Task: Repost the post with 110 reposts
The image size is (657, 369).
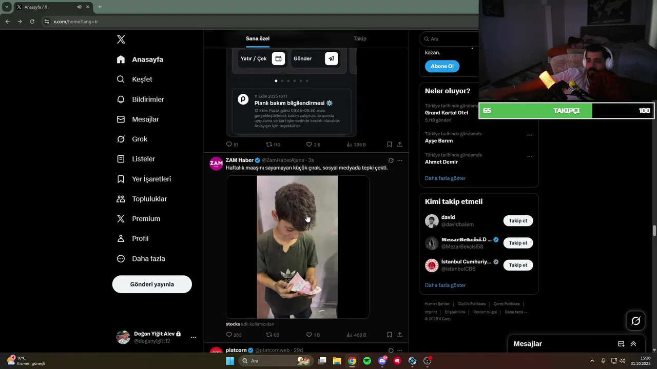Action: coord(268,145)
